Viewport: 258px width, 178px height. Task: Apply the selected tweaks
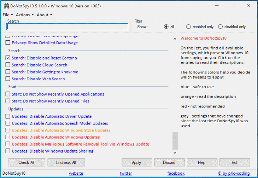point(137,162)
